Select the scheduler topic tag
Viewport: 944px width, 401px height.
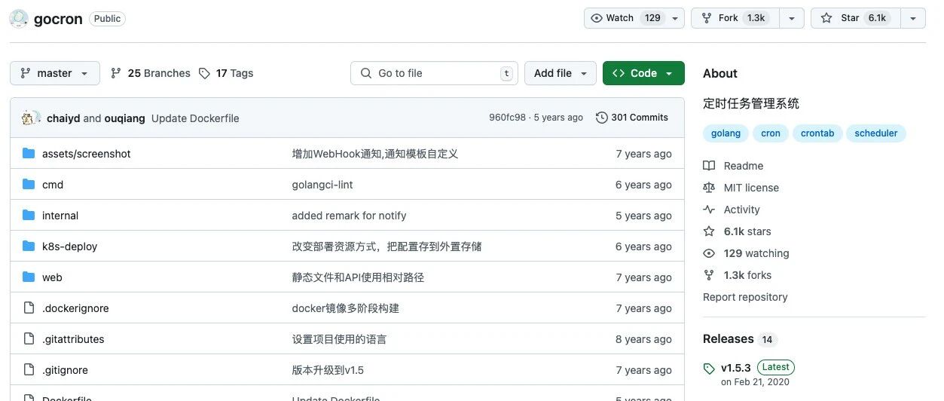876,133
